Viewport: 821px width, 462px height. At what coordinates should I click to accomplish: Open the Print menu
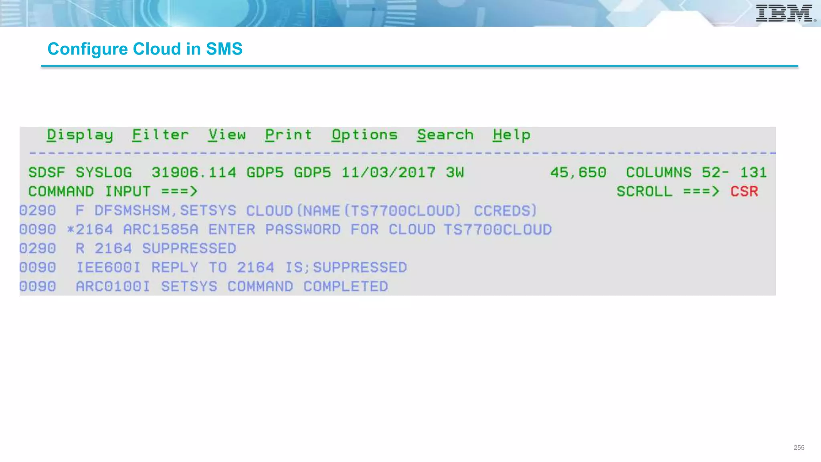(288, 135)
